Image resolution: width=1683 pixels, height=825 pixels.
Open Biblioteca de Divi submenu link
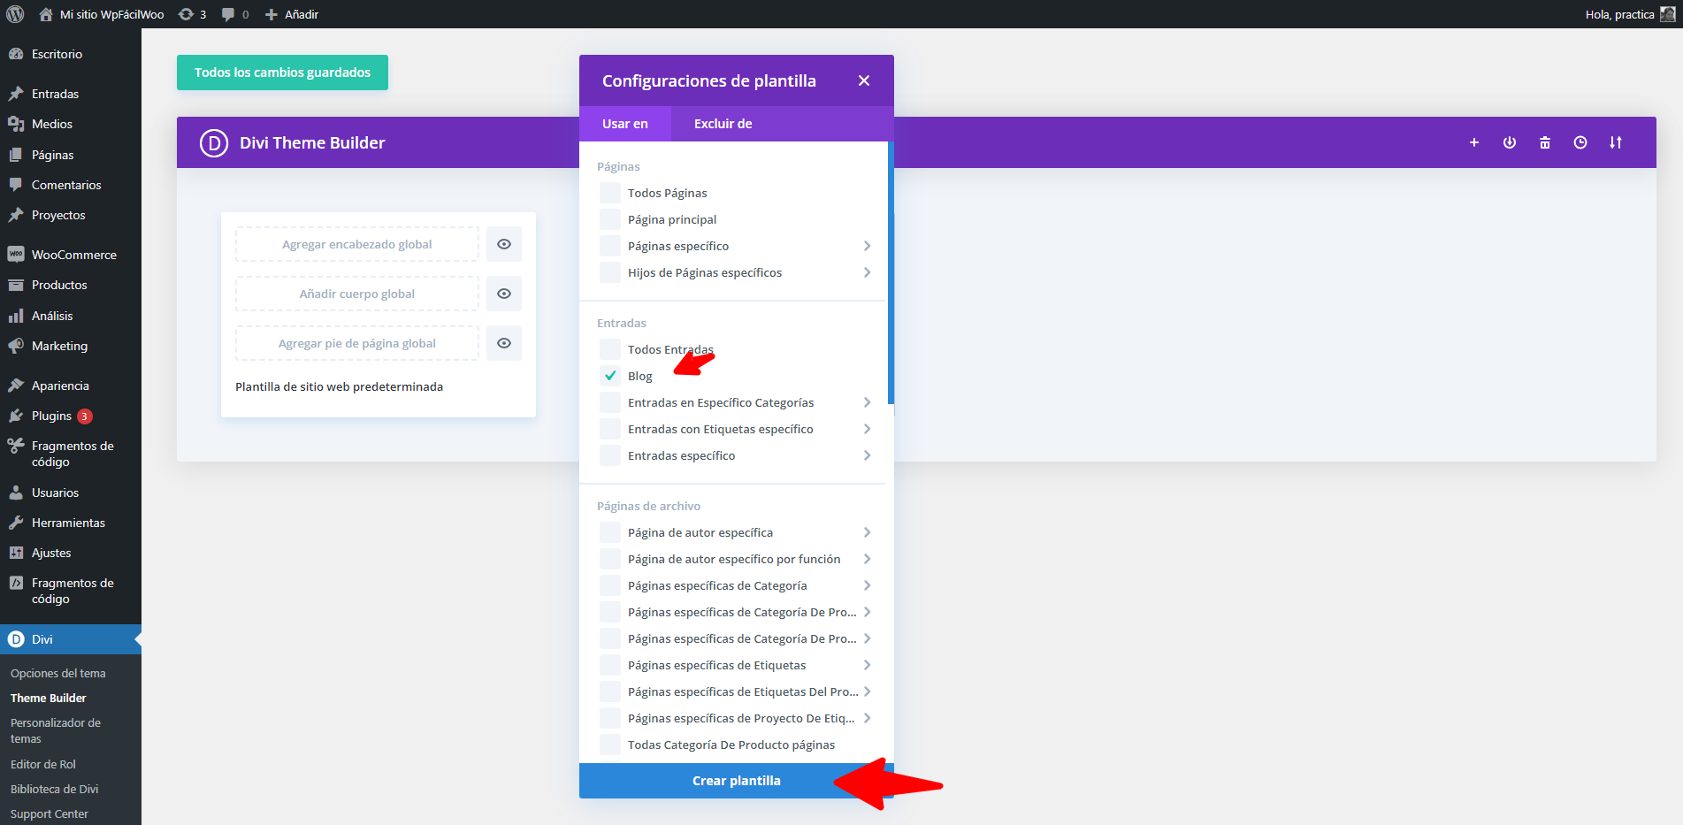click(55, 789)
